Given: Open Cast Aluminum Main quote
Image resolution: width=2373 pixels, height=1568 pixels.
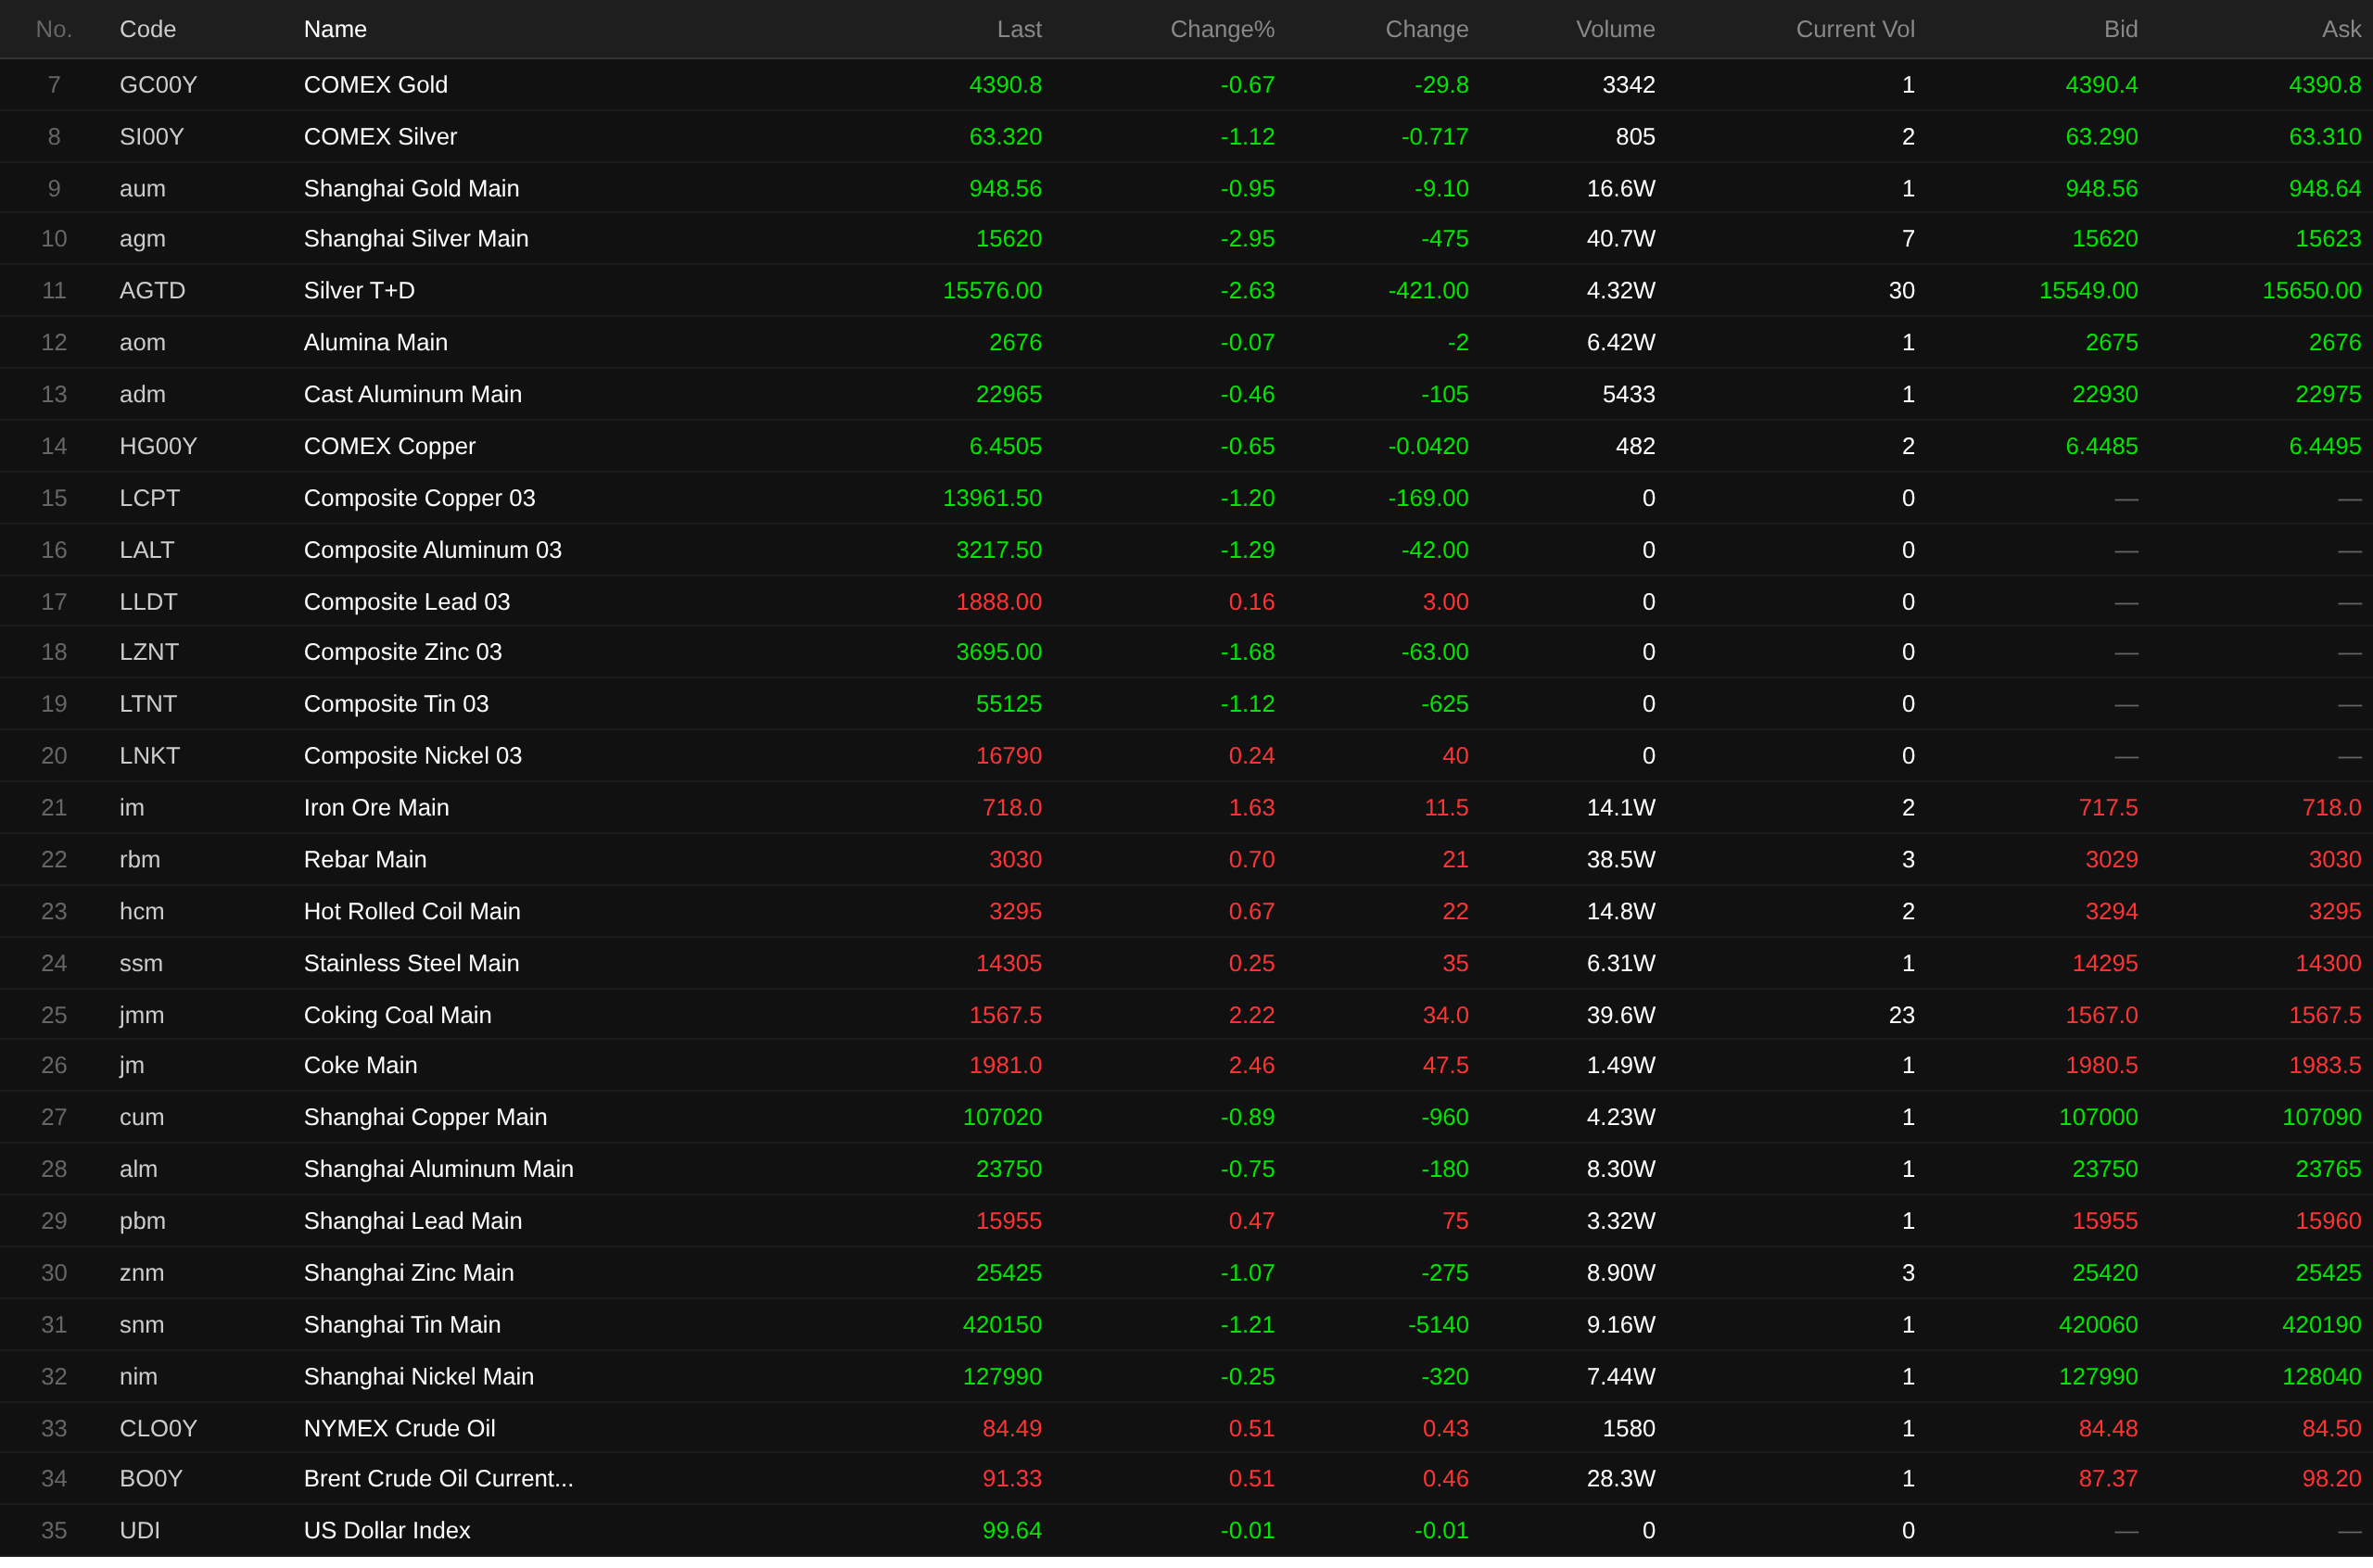Looking at the screenshot, I should (x=413, y=395).
